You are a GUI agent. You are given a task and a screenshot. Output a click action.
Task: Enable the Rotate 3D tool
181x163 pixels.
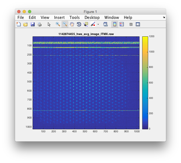(x=79, y=24)
